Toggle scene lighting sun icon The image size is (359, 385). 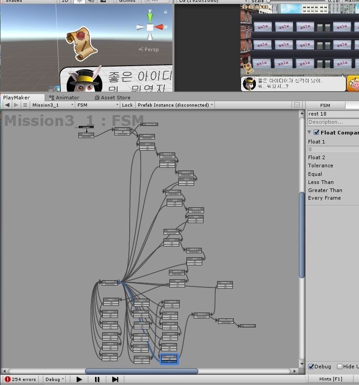click(x=79, y=1)
